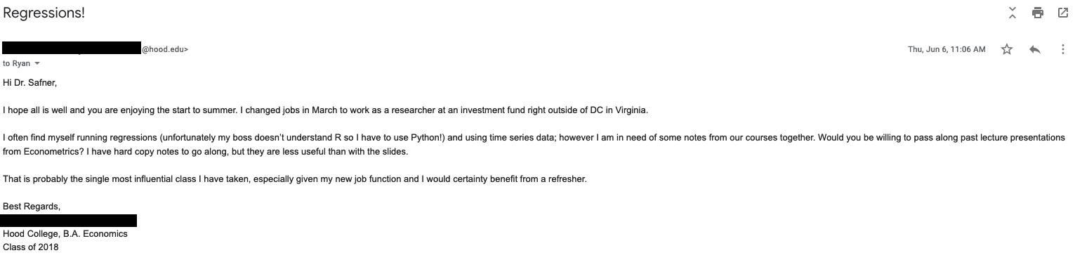Click the Print all printer icon
This screenshot has height=260, width=1075.
click(1037, 13)
